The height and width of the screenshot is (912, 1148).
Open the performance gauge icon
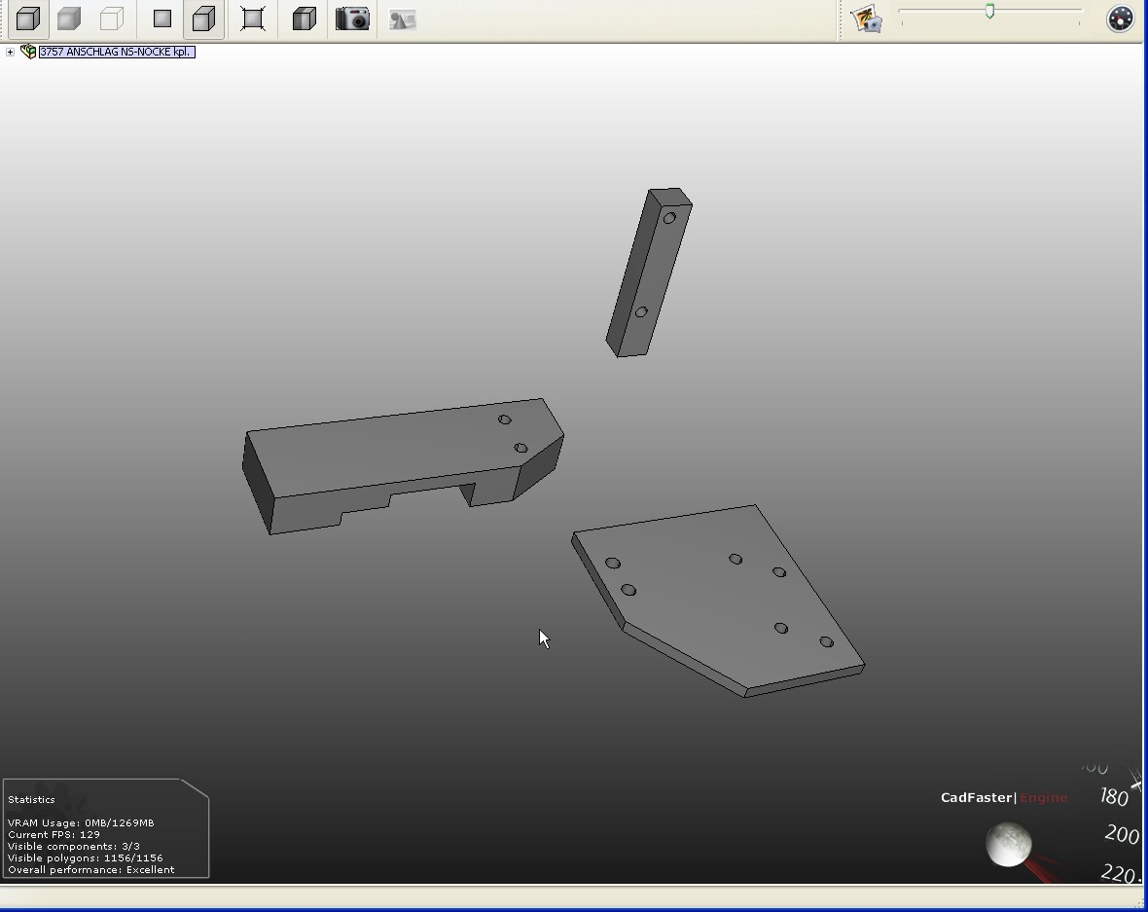point(1120,18)
